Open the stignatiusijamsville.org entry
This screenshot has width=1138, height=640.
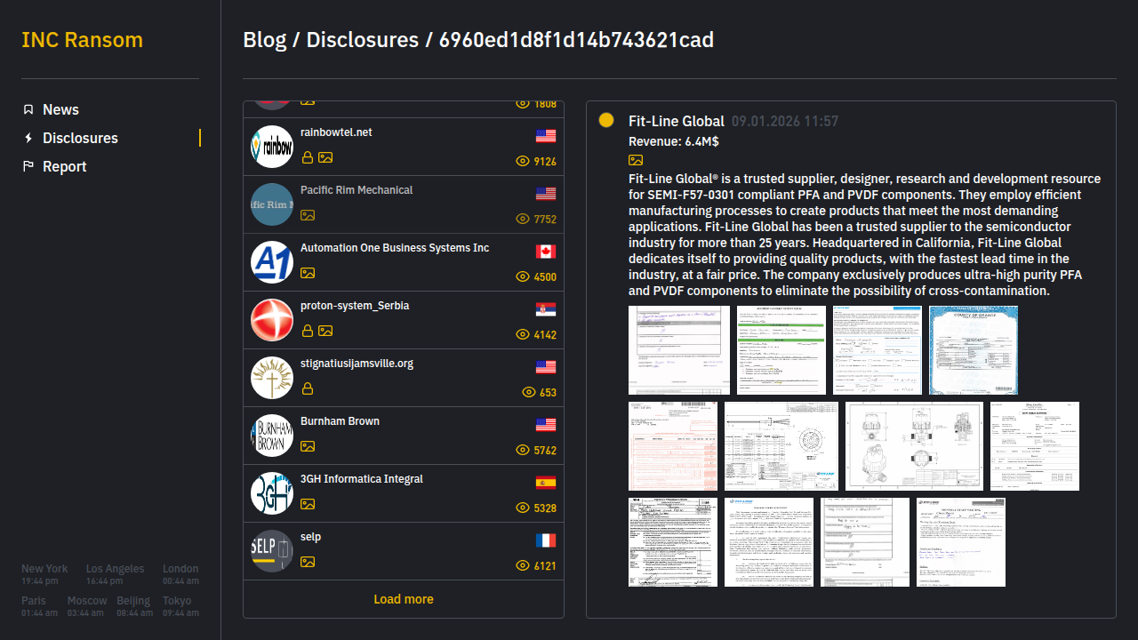[x=404, y=378]
